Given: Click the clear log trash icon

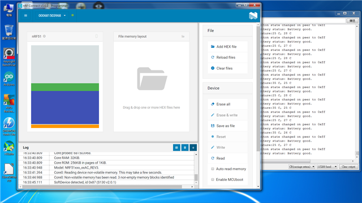Looking at the screenshot, I should [x=185, y=148].
